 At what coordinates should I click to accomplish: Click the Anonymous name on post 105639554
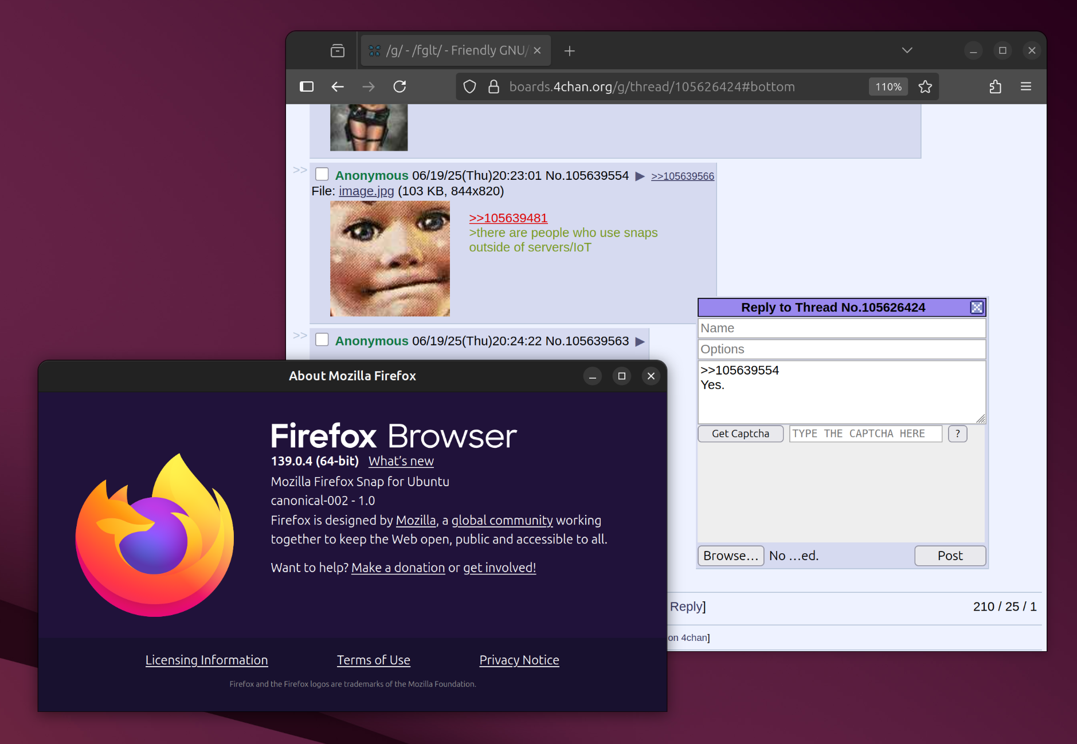pyautogui.click(x=372, y=176)
